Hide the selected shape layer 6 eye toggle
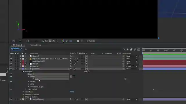Image resolution: width=186 pixels, height=104 pixels. point(11,69)
